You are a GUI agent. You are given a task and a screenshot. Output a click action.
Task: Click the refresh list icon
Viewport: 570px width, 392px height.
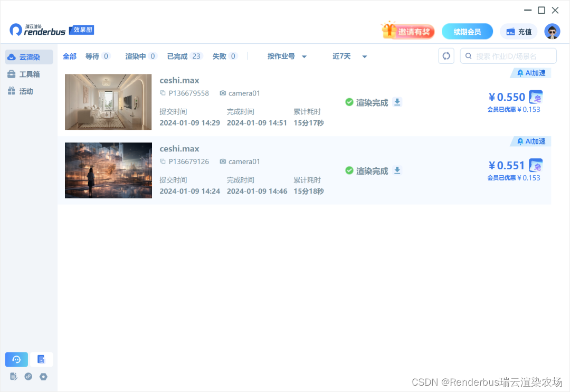(446, 56)
